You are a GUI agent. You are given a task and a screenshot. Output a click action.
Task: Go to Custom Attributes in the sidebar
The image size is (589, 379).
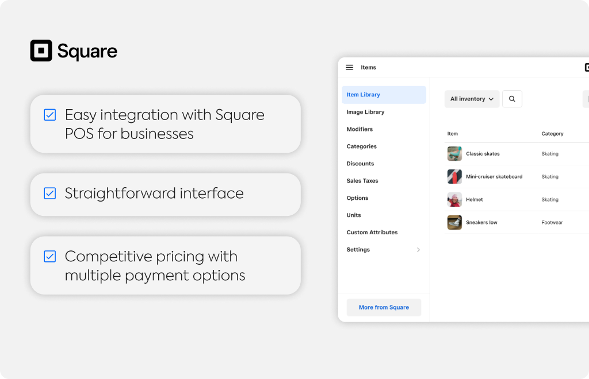(372, 233)
